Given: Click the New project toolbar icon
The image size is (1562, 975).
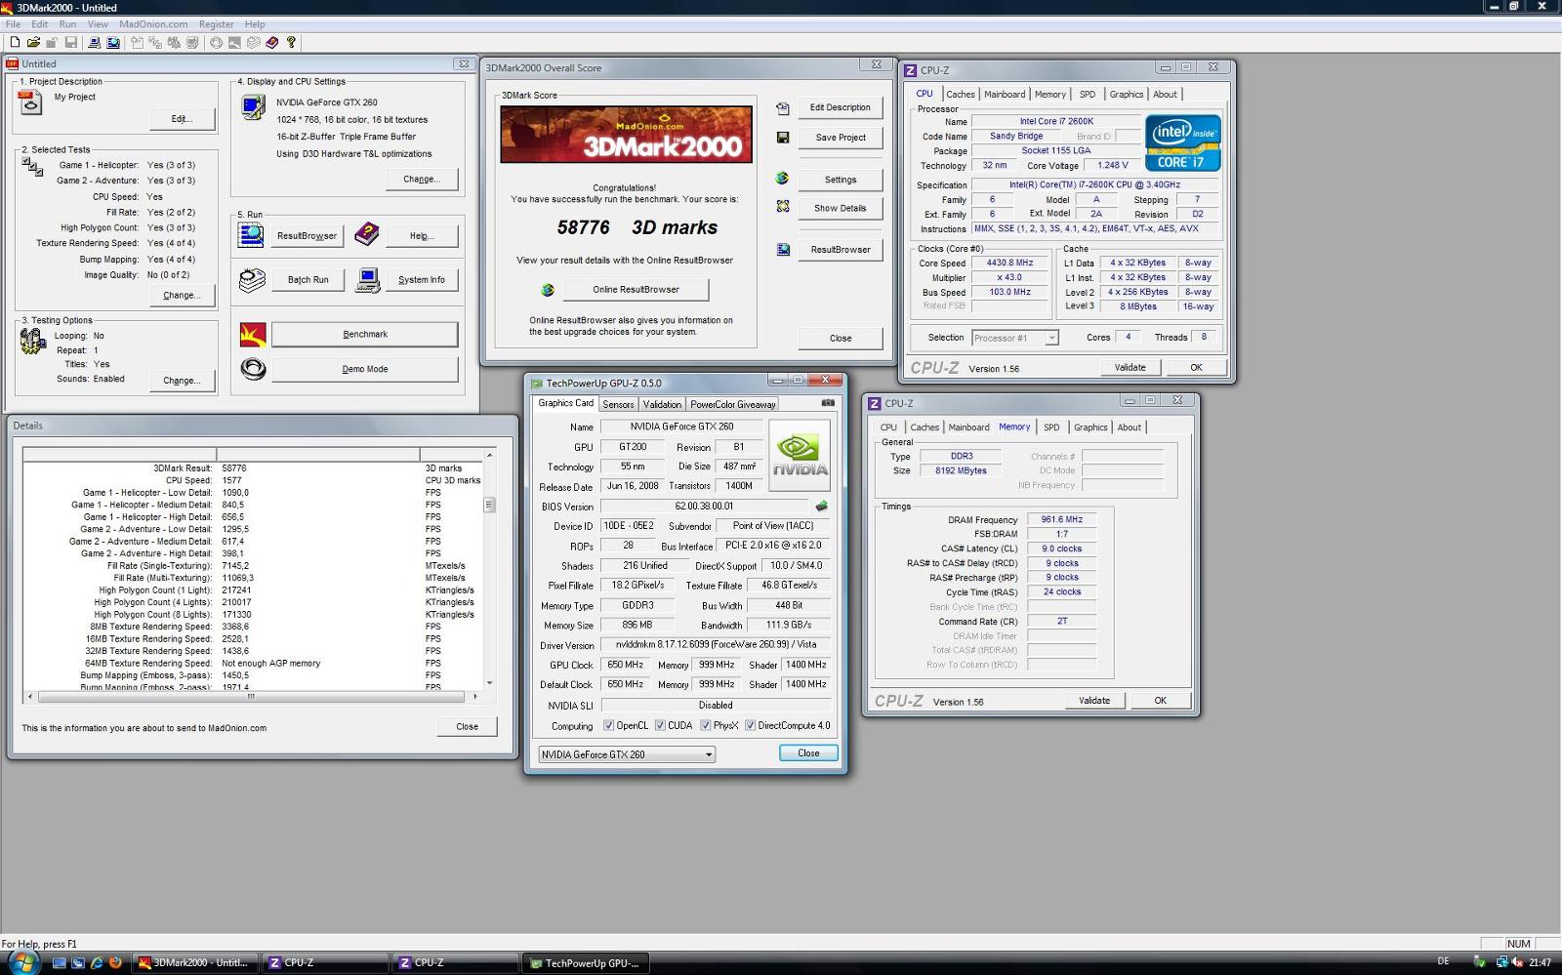Looking at the screenshot, I should click(x=15, y=42).
